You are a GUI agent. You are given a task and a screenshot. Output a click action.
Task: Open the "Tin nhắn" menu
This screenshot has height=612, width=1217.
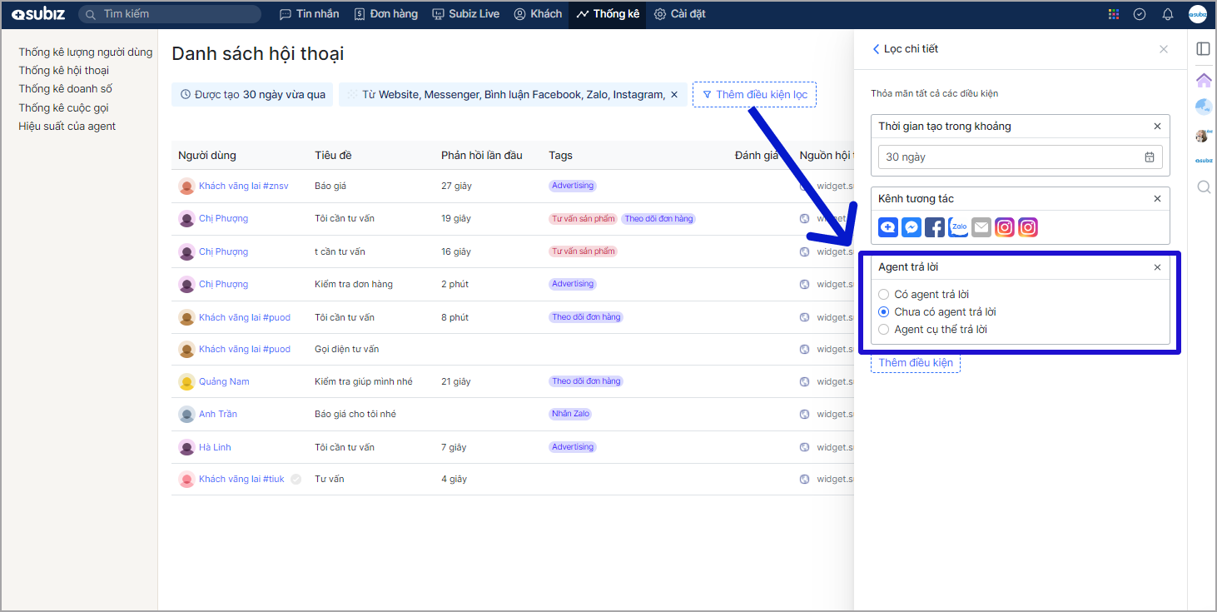pyautogui.click(x=309, y=14)
